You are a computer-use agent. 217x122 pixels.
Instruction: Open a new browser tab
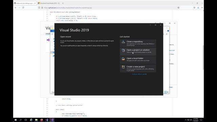click(63, 3)
